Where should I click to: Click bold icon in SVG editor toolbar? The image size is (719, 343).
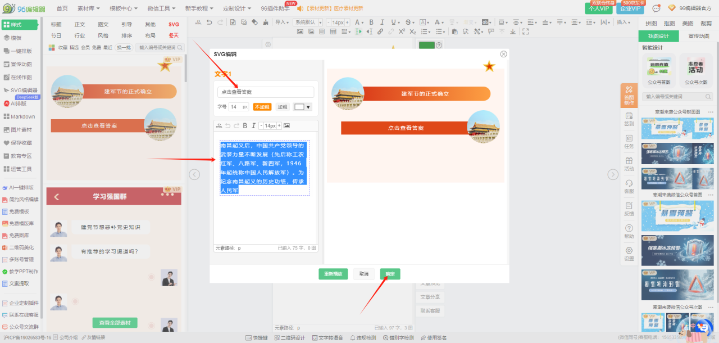(x=245, y=125)
